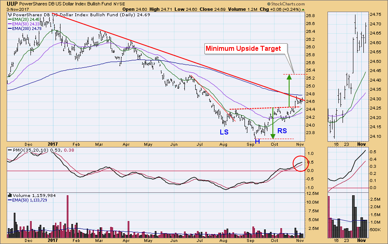The width and height of the screenshot is (388, 244).
Task: Click the green downward arrow near RS
Action: coord(273,123)
